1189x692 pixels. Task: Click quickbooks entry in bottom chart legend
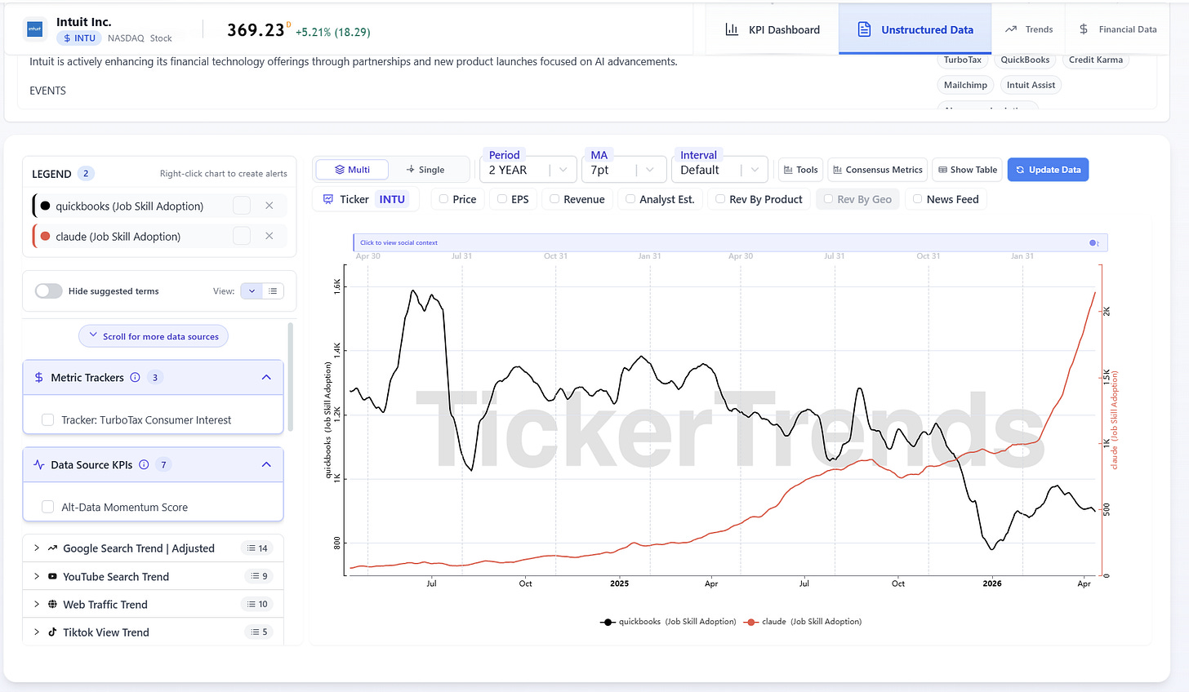coord(668,622)
